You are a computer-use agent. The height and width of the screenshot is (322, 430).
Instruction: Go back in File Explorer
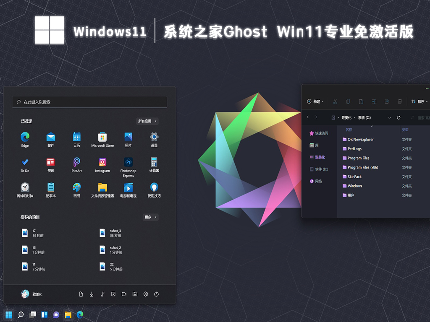coord(308,117)
